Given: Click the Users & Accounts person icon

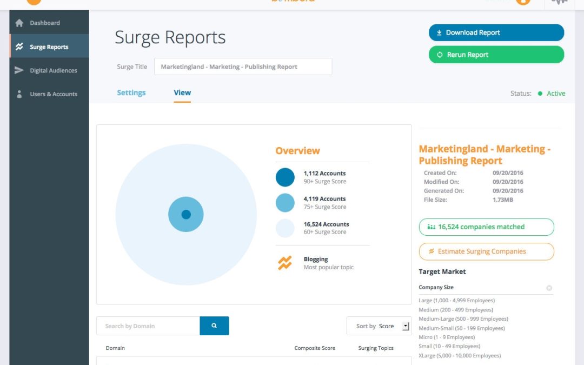Looking at the screenshot, I should [19, 94].
